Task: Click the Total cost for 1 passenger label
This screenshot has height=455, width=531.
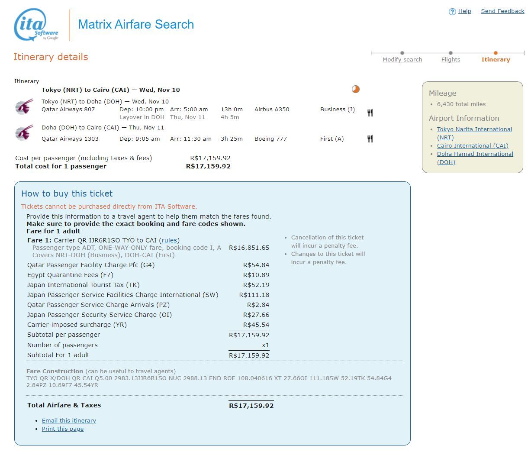Action: point(61,166)
